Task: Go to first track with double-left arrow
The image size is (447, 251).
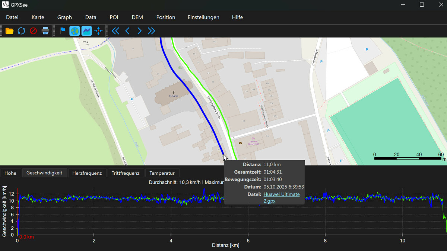Action: point(115,31)
